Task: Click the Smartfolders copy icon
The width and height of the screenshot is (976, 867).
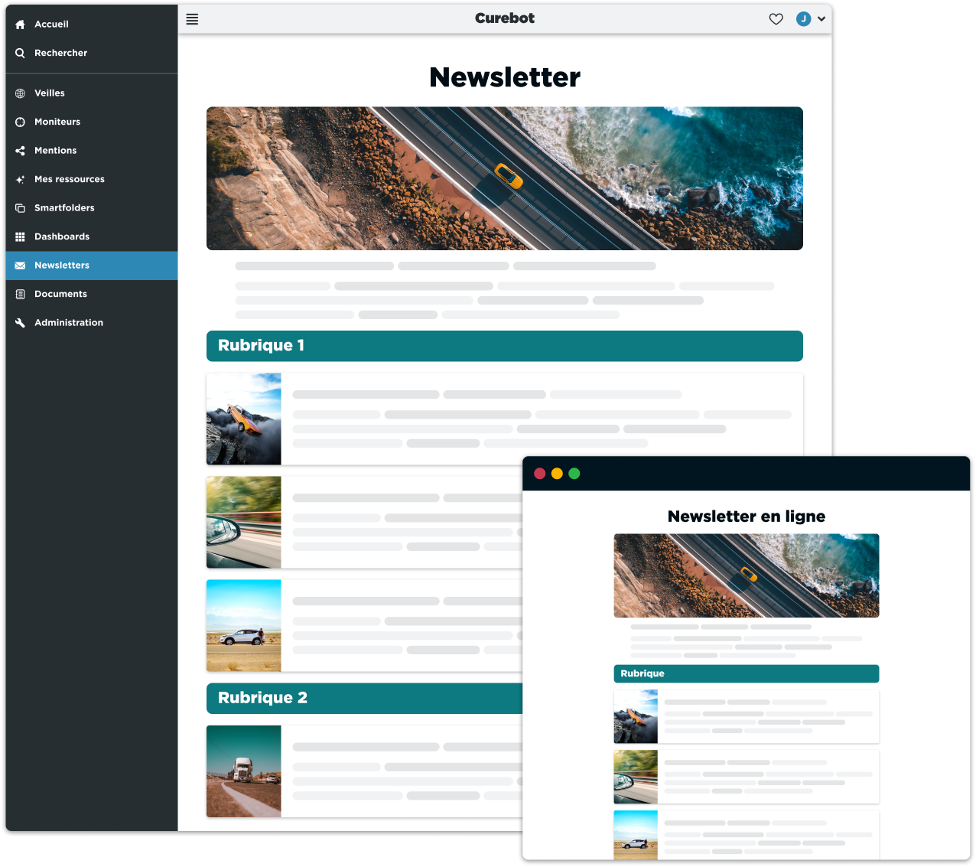Action: tap(20, 208)
